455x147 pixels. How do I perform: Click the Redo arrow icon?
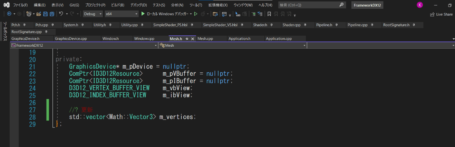tap(72, 14)
